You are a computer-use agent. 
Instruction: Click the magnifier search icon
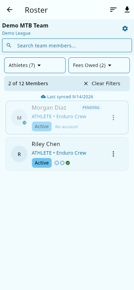[x=9, y=45]
